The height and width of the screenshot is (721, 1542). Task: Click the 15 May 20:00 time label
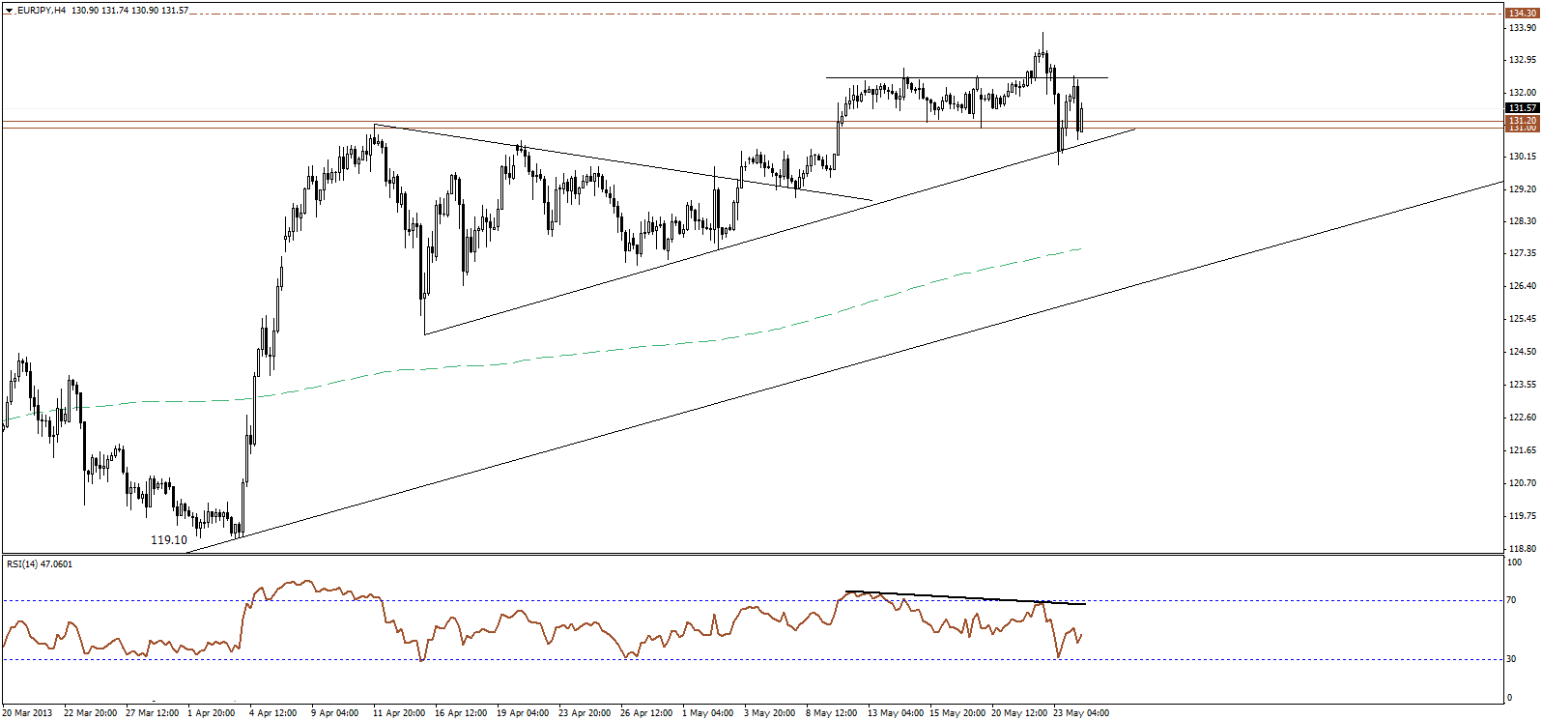pyautogui.click(x=958, y=713)
